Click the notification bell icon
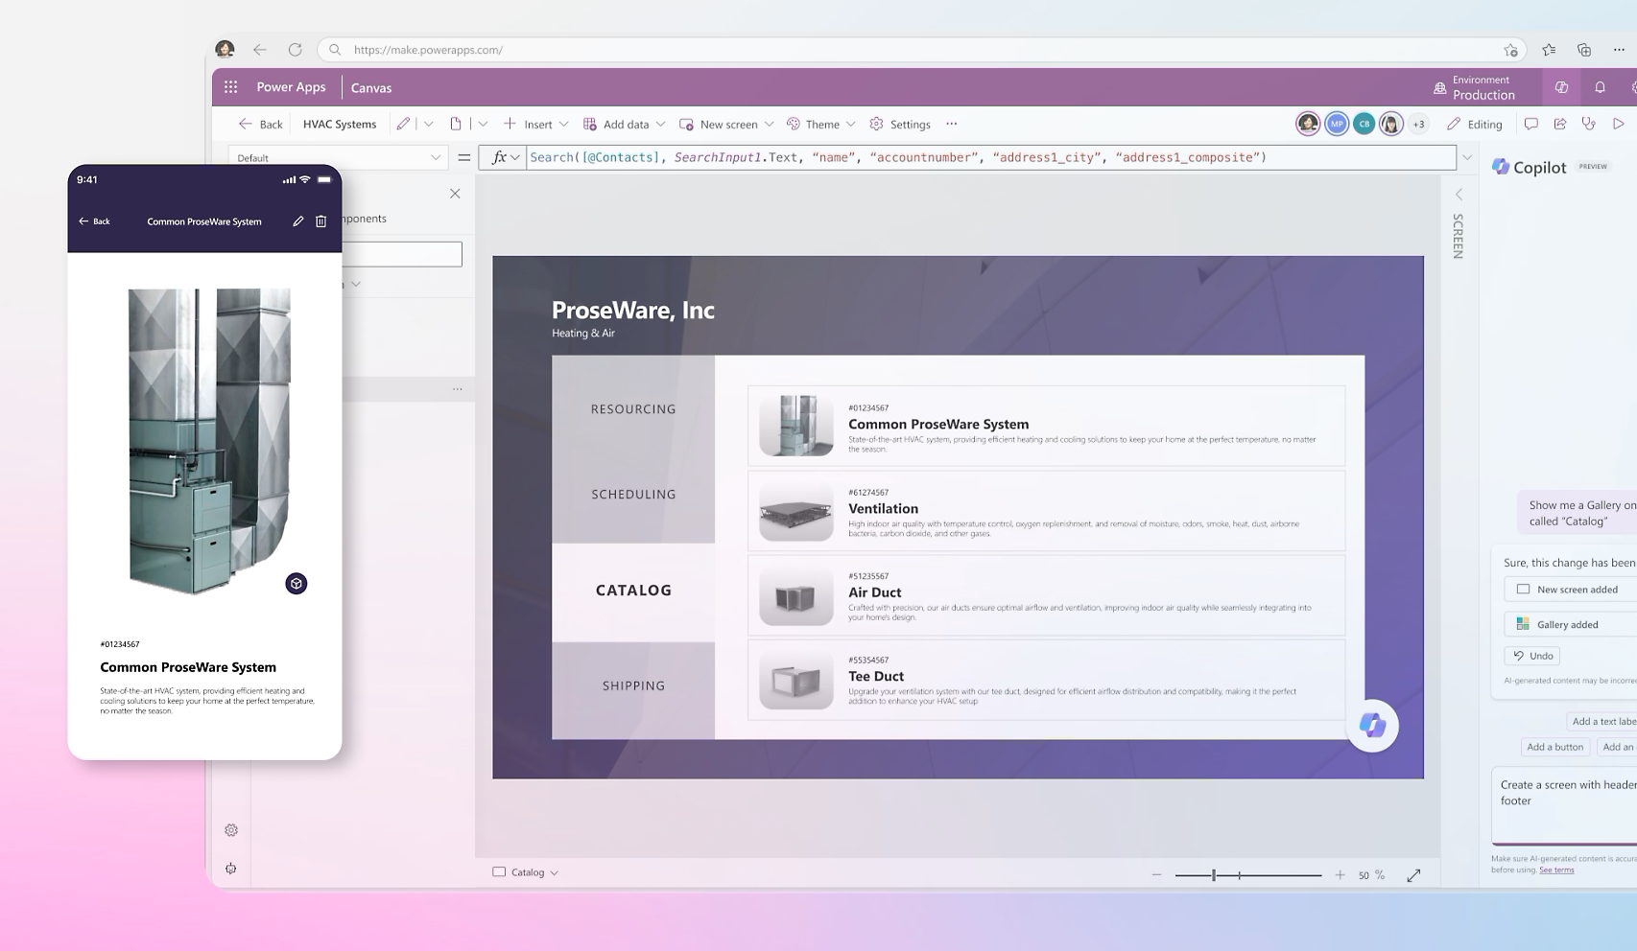The height and width of the screenshot is (951, 1637). point(1600,87)
